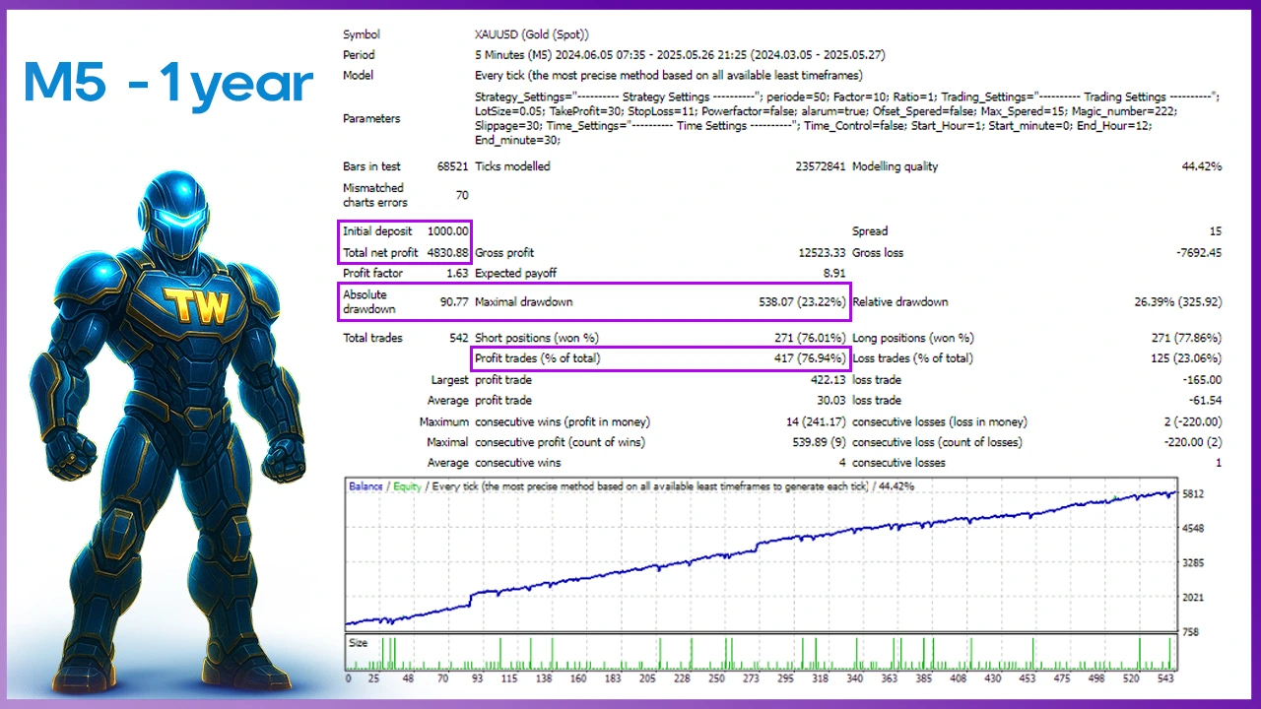Select the "Modelling quality" label
This screenshot has height=709, width=1261.
(x=896, y=166)
